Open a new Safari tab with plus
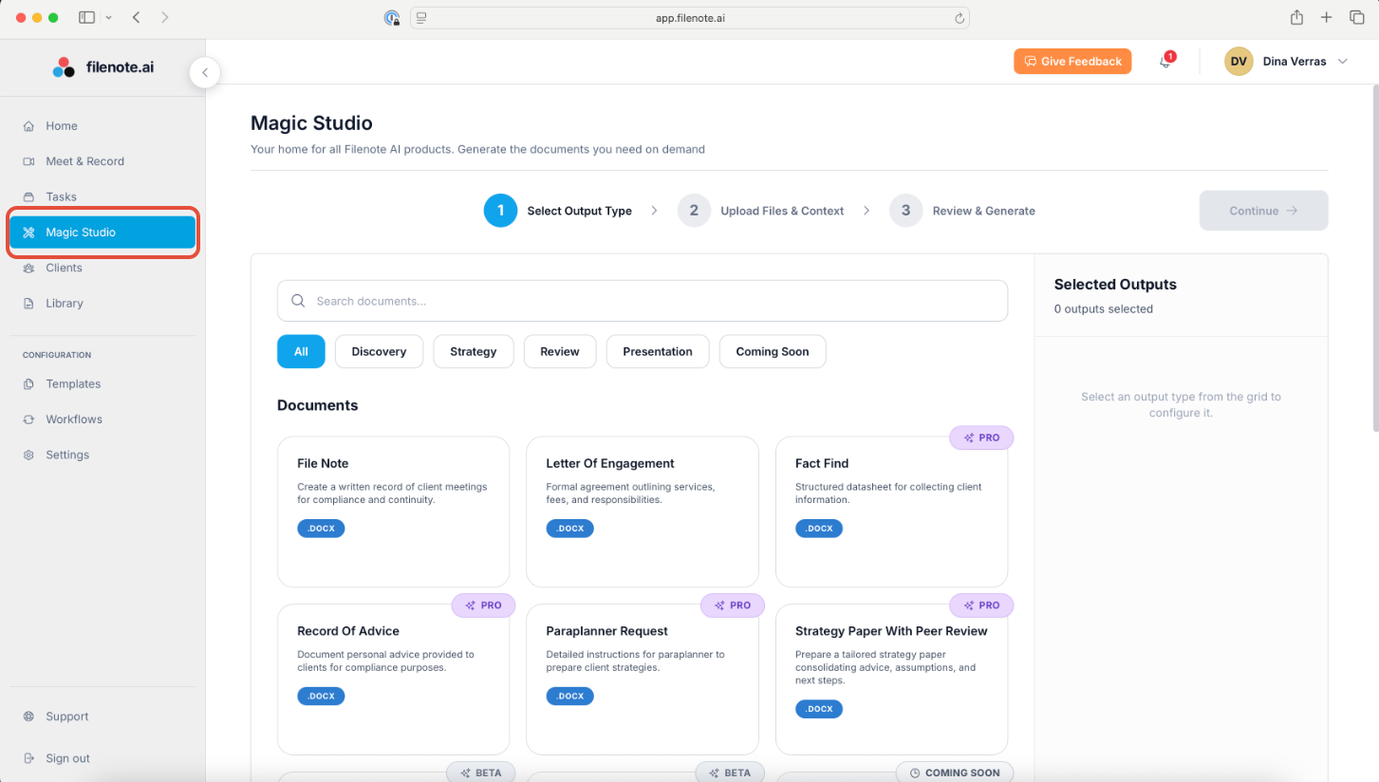This screenshot has height=782, width=1379. click(1327, 17)
